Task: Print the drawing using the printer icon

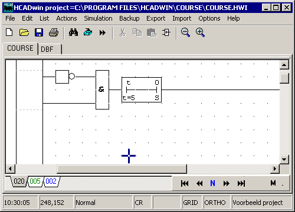Action: pos(54,32)
